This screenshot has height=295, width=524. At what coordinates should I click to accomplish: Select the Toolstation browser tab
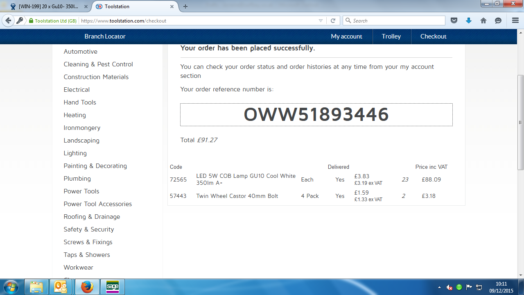coord(134,7)
